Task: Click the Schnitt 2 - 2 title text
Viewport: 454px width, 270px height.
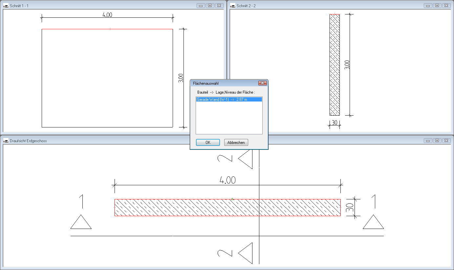Action: pos(246,6)
